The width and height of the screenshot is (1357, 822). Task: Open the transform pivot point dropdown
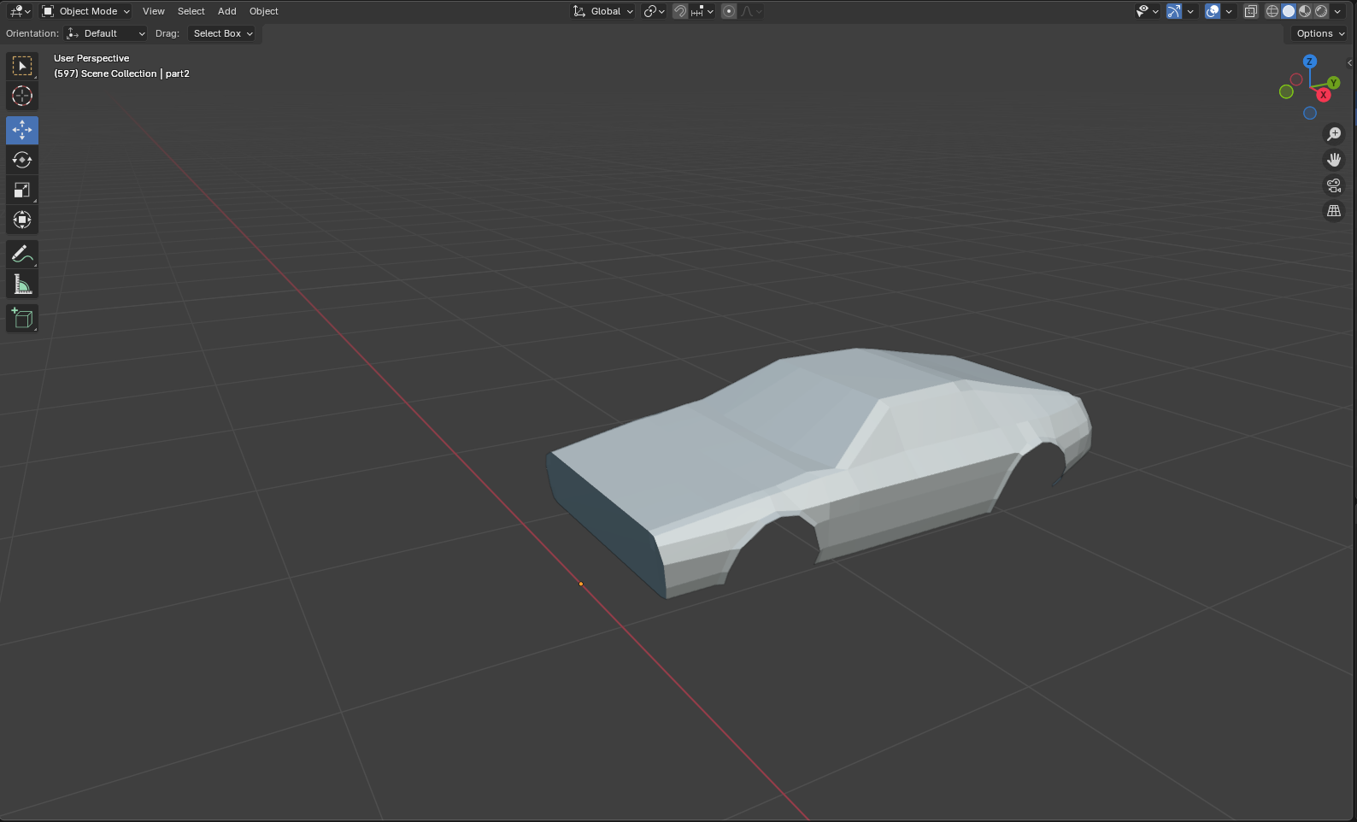[655, 11]
